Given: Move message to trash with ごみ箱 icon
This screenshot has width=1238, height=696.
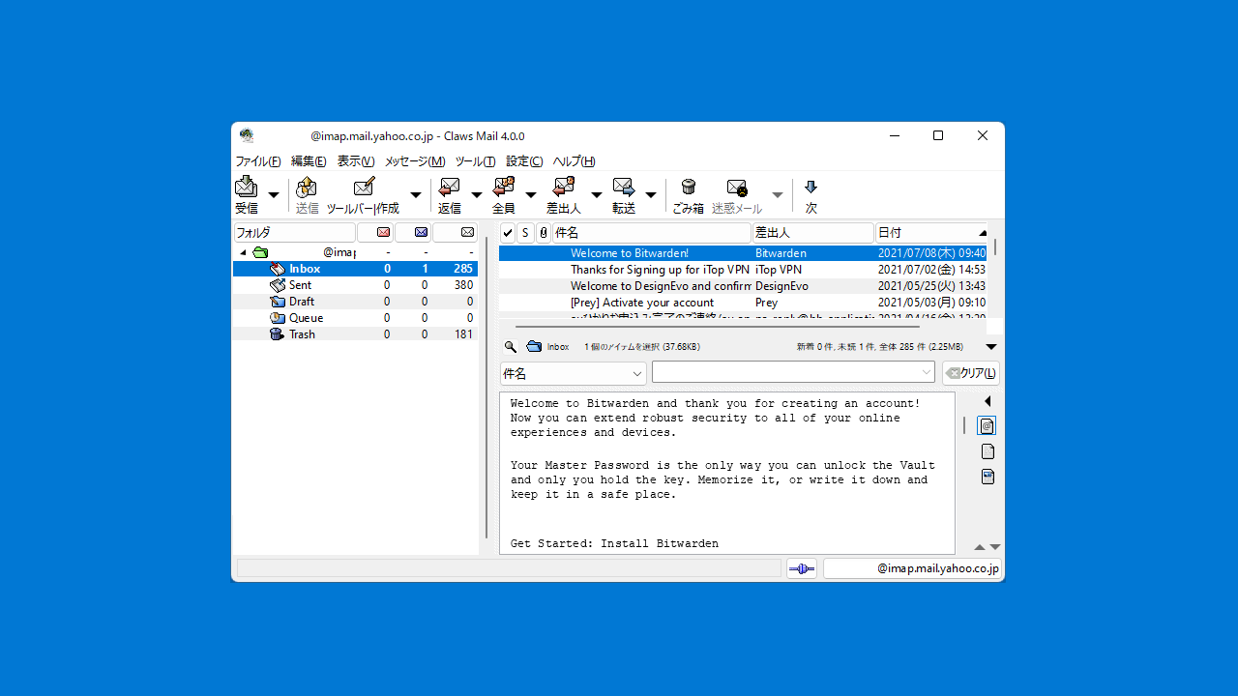Looking at the screenshot, I should [689, 187].
